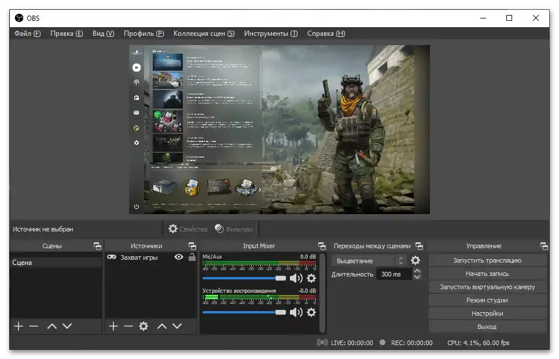Move the scene up
The height and width of the screenshot is (359, 559).
coord(52,326)
